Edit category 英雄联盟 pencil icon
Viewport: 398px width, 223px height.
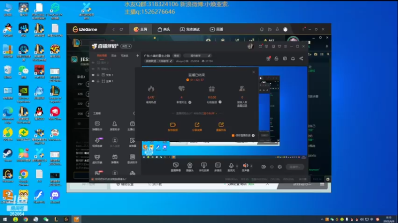171,61
